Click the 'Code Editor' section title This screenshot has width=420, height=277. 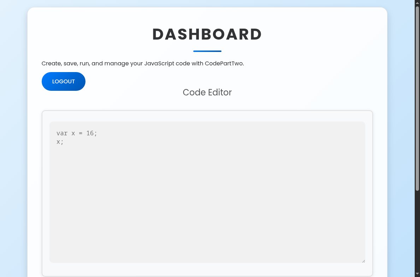(207, 92)
